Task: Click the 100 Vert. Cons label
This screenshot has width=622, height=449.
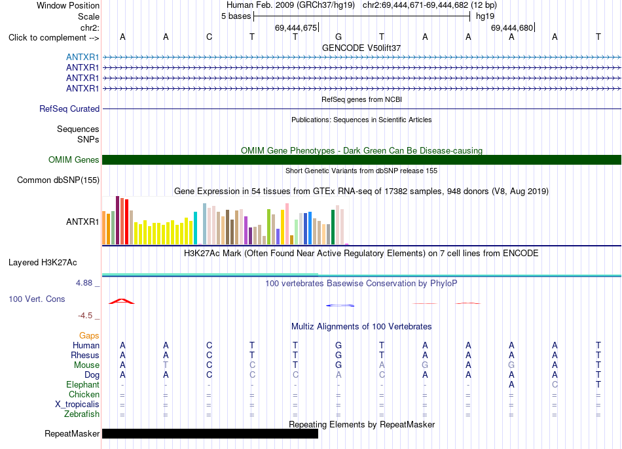Action: tap(37, 299)
